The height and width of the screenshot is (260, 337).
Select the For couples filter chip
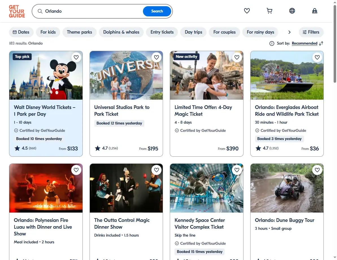pos(224,32)
